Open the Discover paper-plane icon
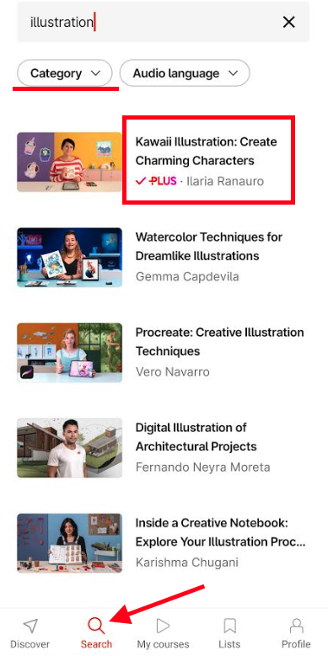Viewport: 328px width, 656px height. pos(30,626)
